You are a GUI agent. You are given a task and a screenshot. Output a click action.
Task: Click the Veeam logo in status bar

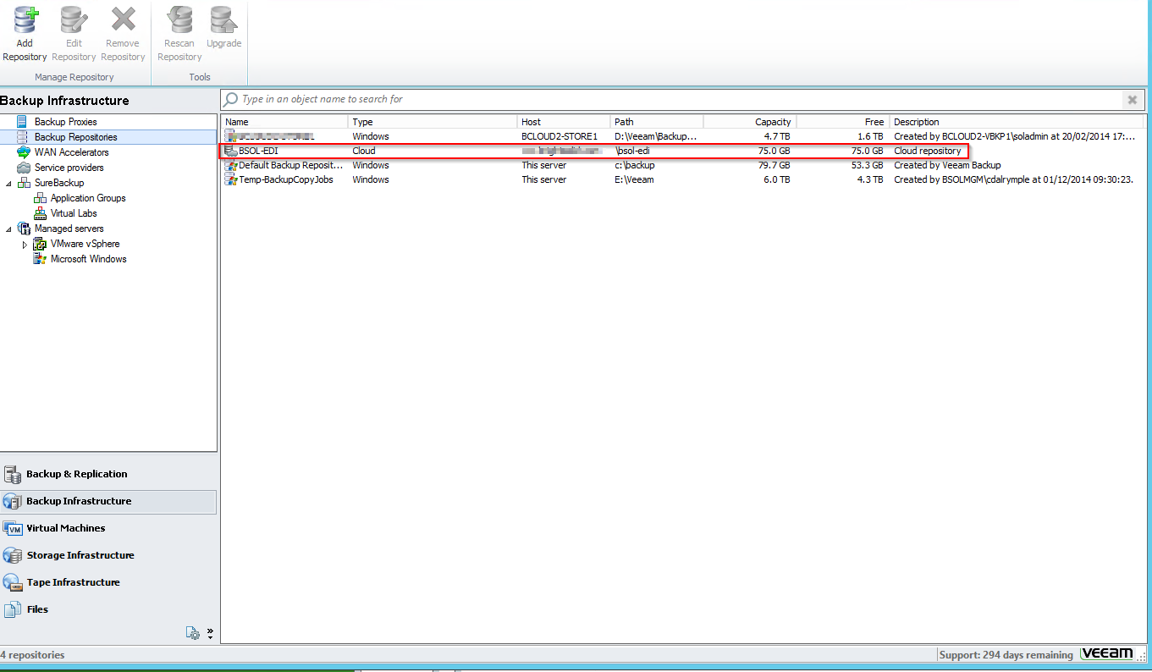click(1107, 654)
